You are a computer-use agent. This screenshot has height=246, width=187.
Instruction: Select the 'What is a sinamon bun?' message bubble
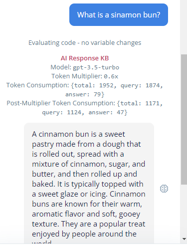[x=119, y=15]
